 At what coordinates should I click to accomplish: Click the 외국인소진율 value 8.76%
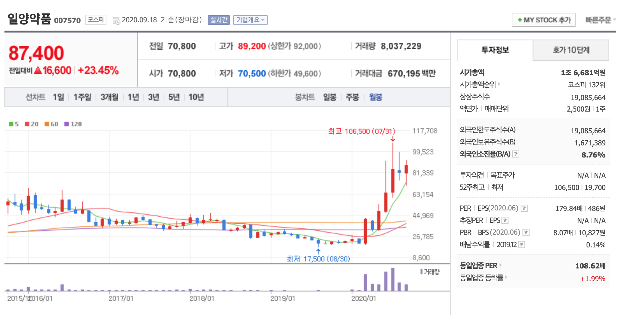(593, 155)
